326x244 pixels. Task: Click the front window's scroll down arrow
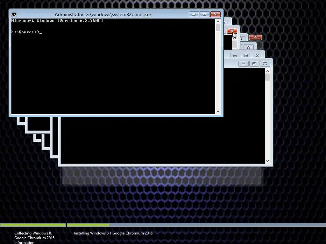point(218,112)
